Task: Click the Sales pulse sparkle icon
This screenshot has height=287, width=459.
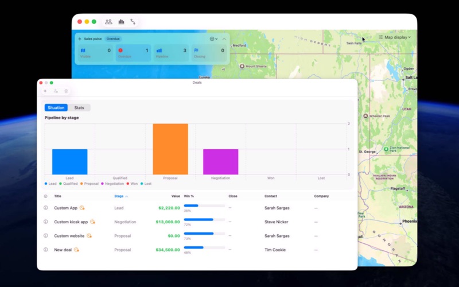Action: click(80, 38)
